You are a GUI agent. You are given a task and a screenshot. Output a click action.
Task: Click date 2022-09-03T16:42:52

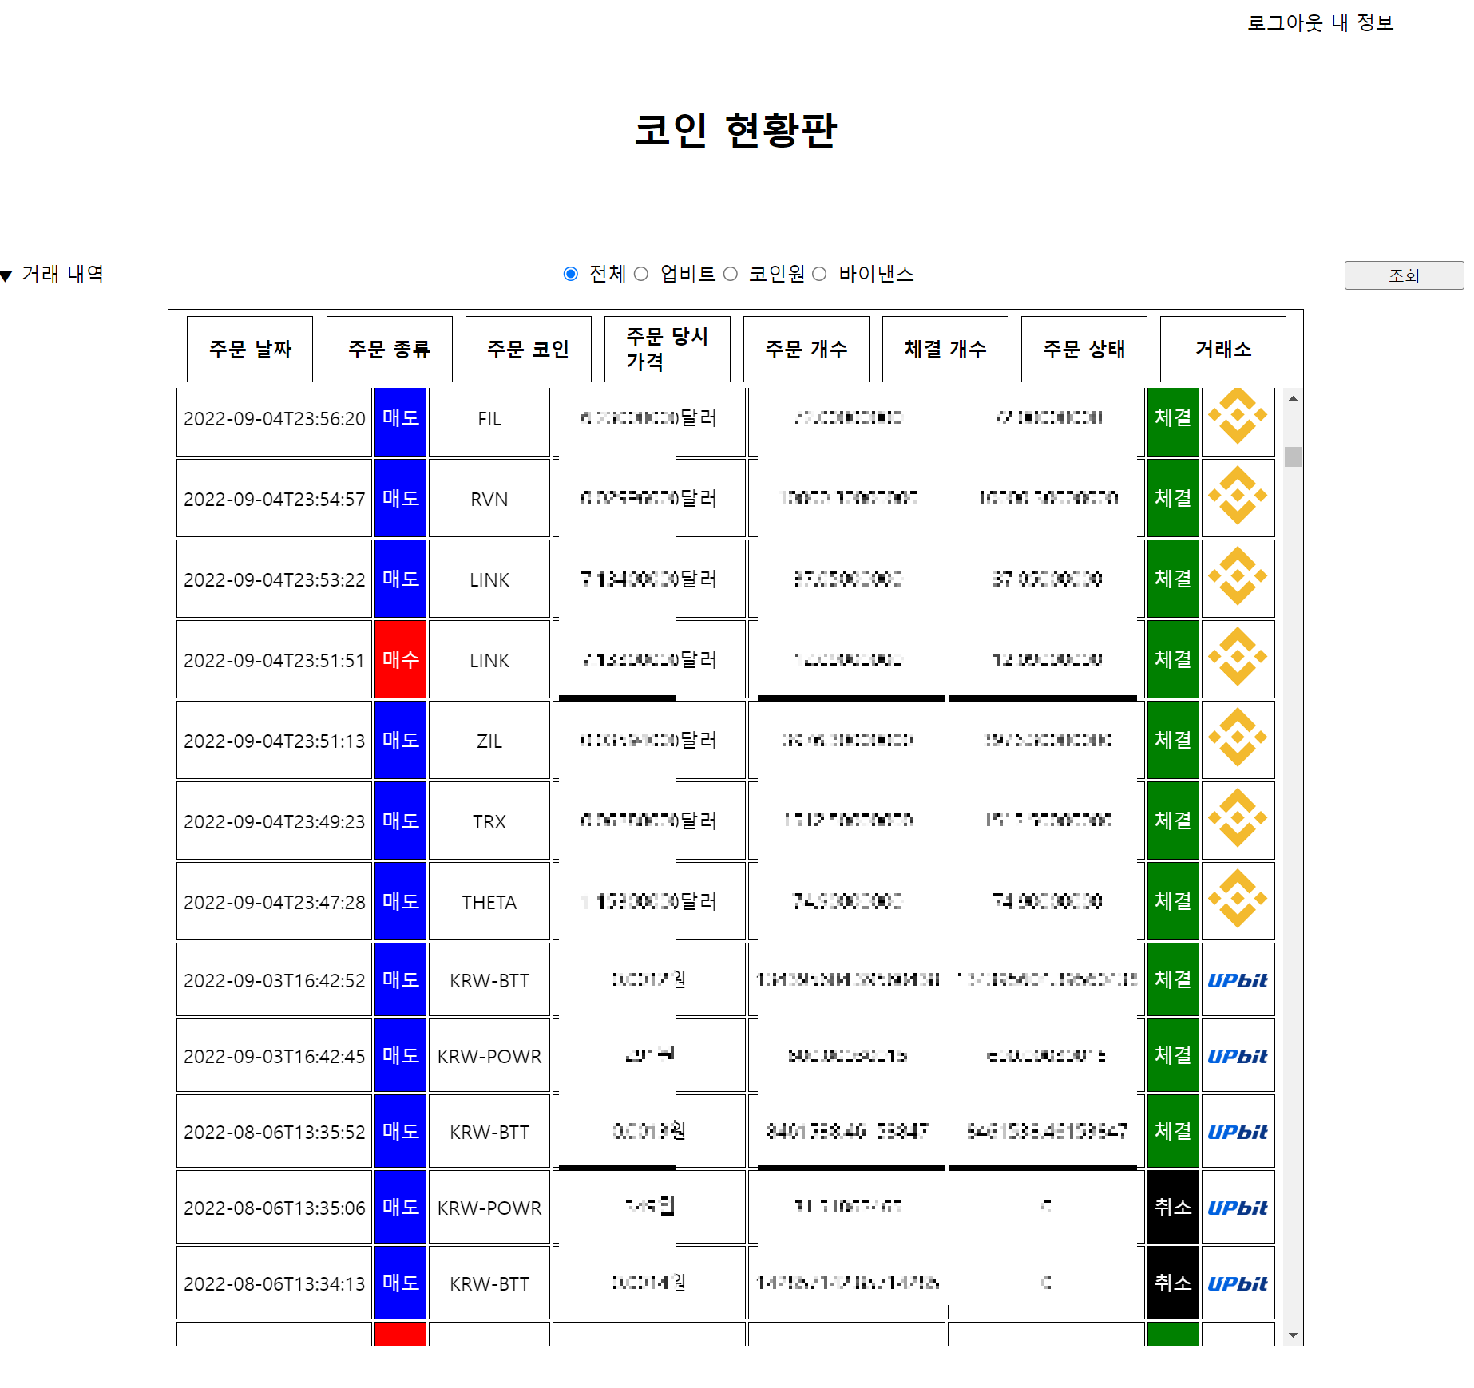(x=274, y=981)
